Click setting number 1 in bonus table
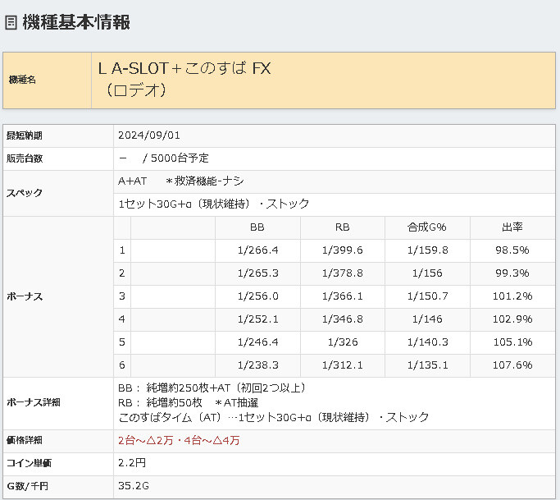The height and width of the screenshot is (500, 560). (122, 250)
